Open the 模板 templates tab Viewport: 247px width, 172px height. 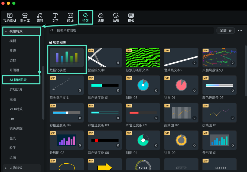131,18
